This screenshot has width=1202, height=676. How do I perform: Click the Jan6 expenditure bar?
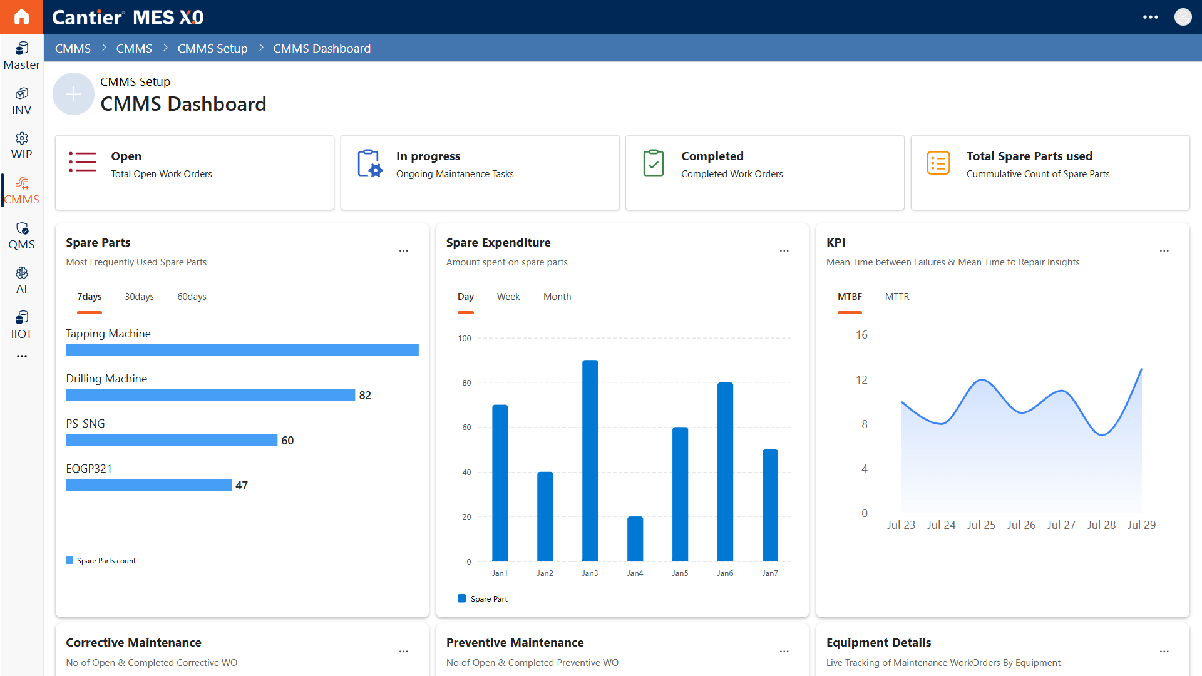tap(726, 472)
